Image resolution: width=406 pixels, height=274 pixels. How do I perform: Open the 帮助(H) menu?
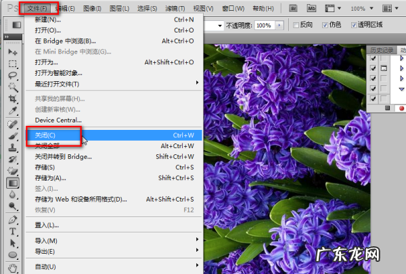click(263, 9)
